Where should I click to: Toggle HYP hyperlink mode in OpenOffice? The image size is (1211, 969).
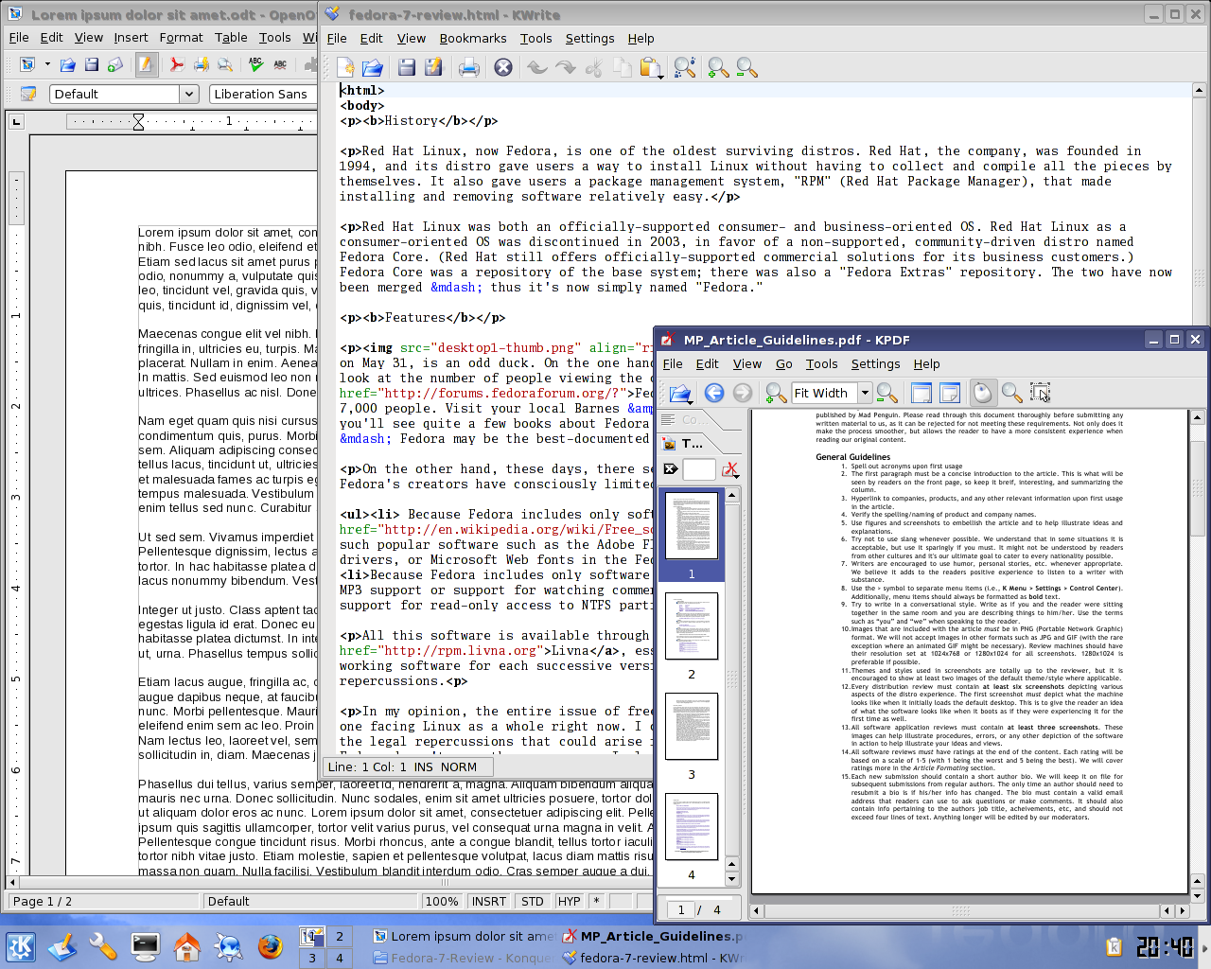569,901
